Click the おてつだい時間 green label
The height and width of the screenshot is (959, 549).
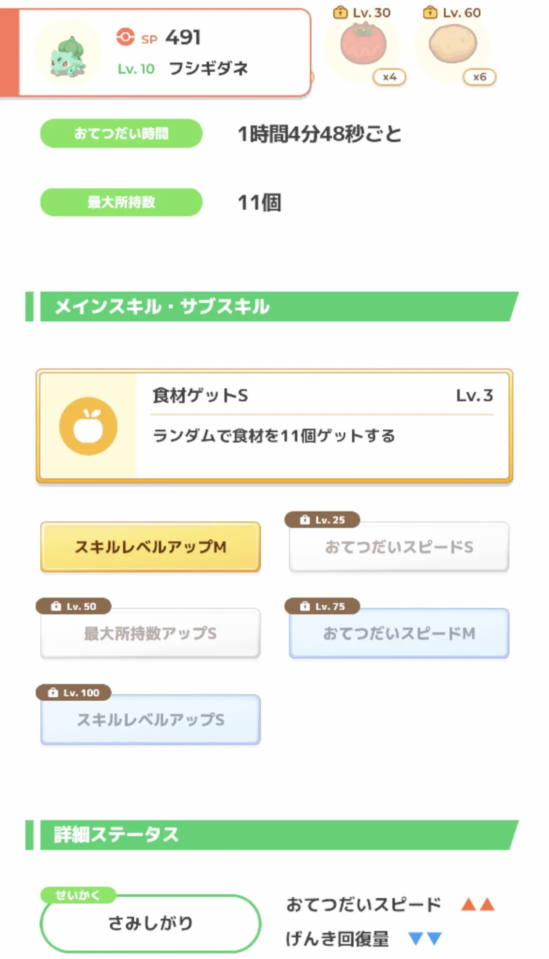pos(121,133)
